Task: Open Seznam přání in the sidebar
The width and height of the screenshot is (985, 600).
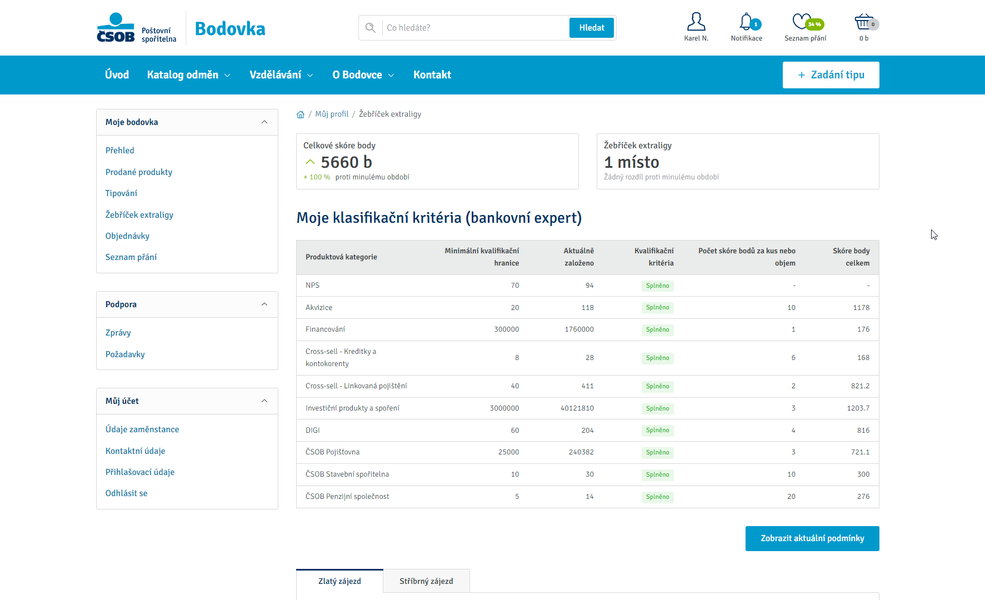Action: [x=131, y=257]
